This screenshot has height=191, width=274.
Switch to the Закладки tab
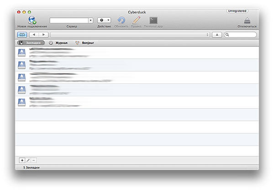(31, 43)
